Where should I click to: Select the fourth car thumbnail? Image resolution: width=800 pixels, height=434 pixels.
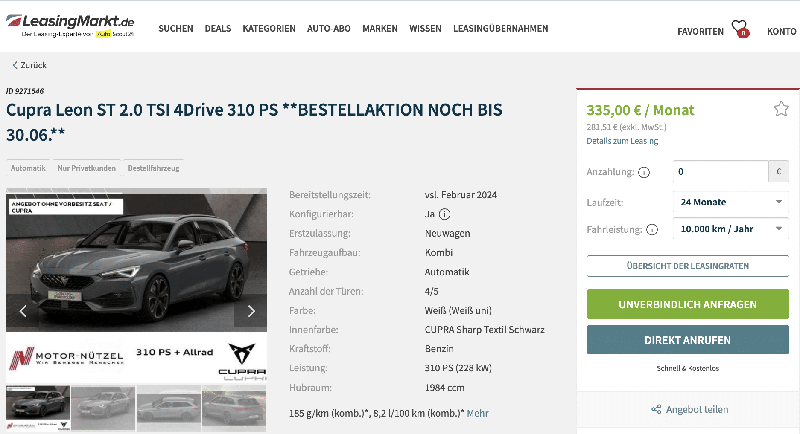click(234, 408)
